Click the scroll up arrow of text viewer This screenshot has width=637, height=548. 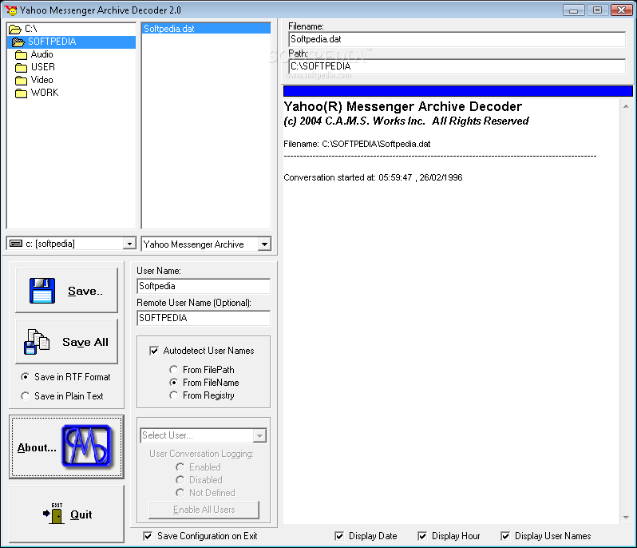(x=626, y=106)
